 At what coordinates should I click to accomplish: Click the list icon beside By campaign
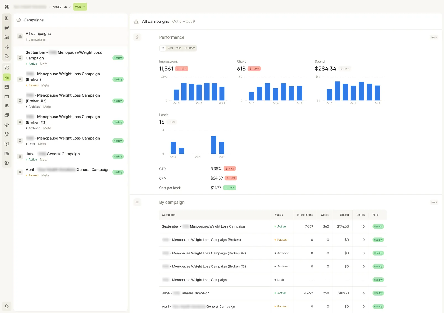pyautogui.click(x=137, y=202)
